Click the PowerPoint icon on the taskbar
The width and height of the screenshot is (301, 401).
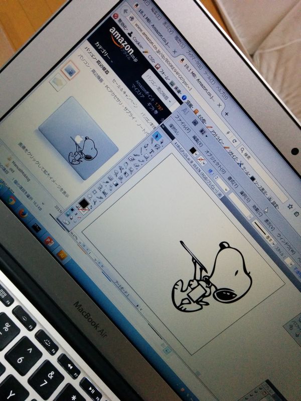tap(49, 241)
